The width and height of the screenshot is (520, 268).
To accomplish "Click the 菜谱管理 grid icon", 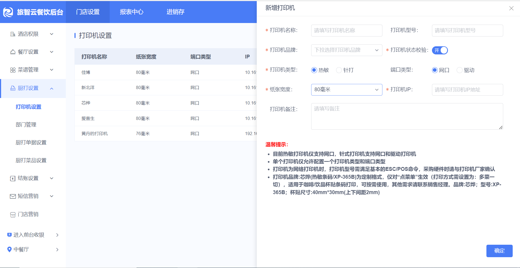I will tap(13, 70).
